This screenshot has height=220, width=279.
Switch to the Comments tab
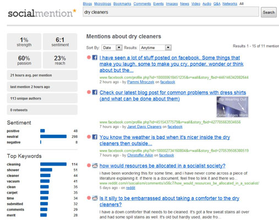[142, 4]
